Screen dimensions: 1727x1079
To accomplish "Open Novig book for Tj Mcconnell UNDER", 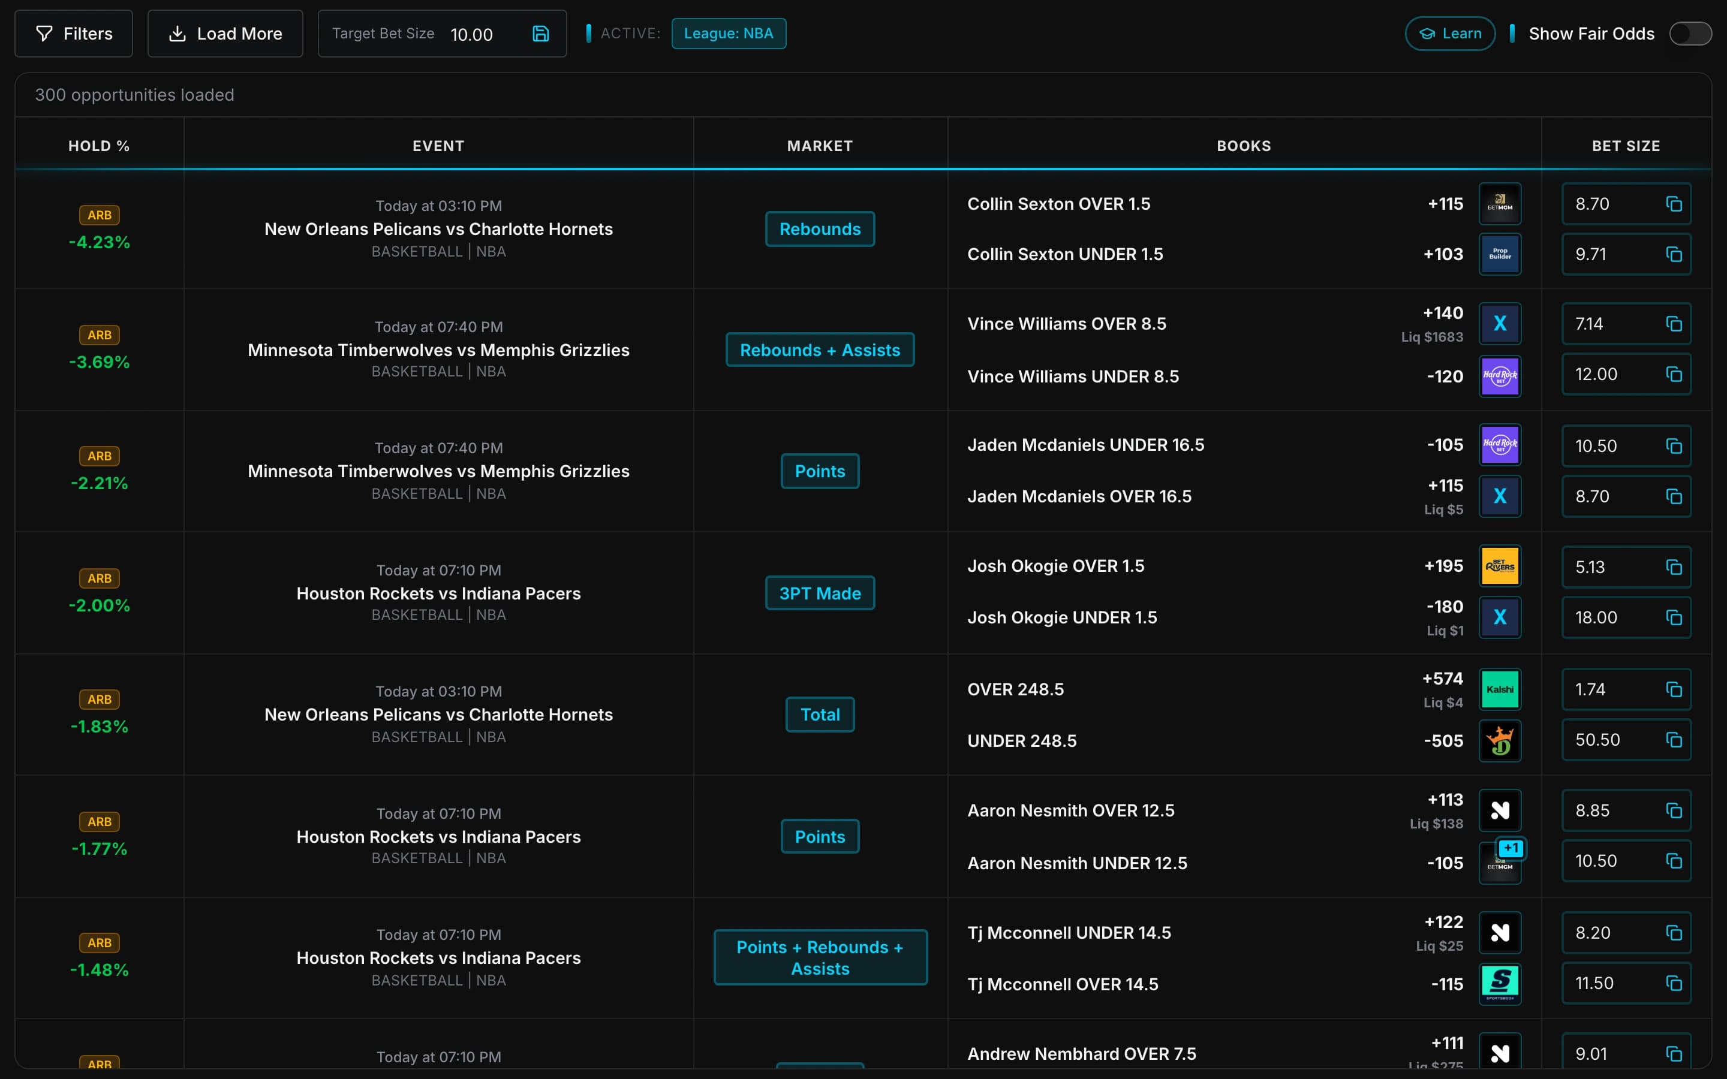I will pos(1499,933).
